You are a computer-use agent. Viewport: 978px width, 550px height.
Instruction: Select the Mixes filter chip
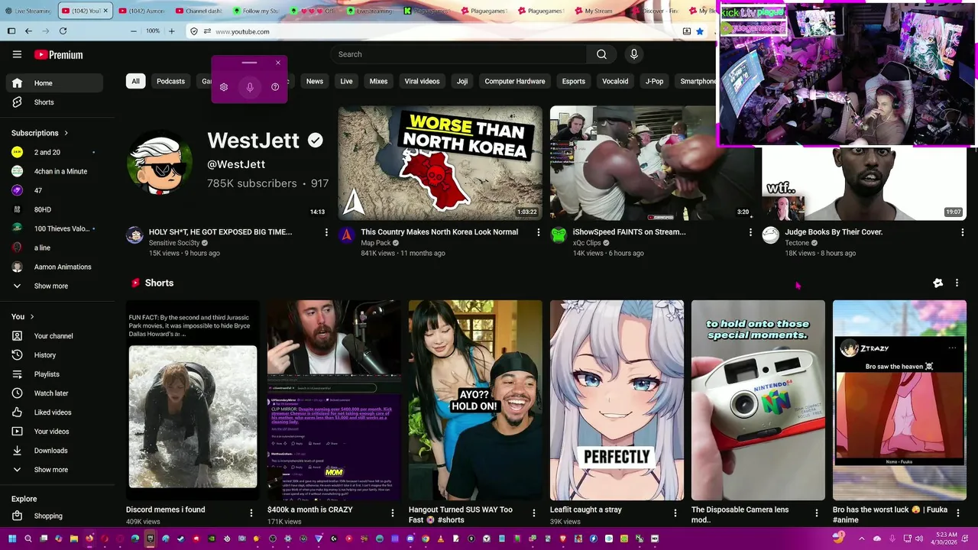pyautogui.click(x=378, y=81)
